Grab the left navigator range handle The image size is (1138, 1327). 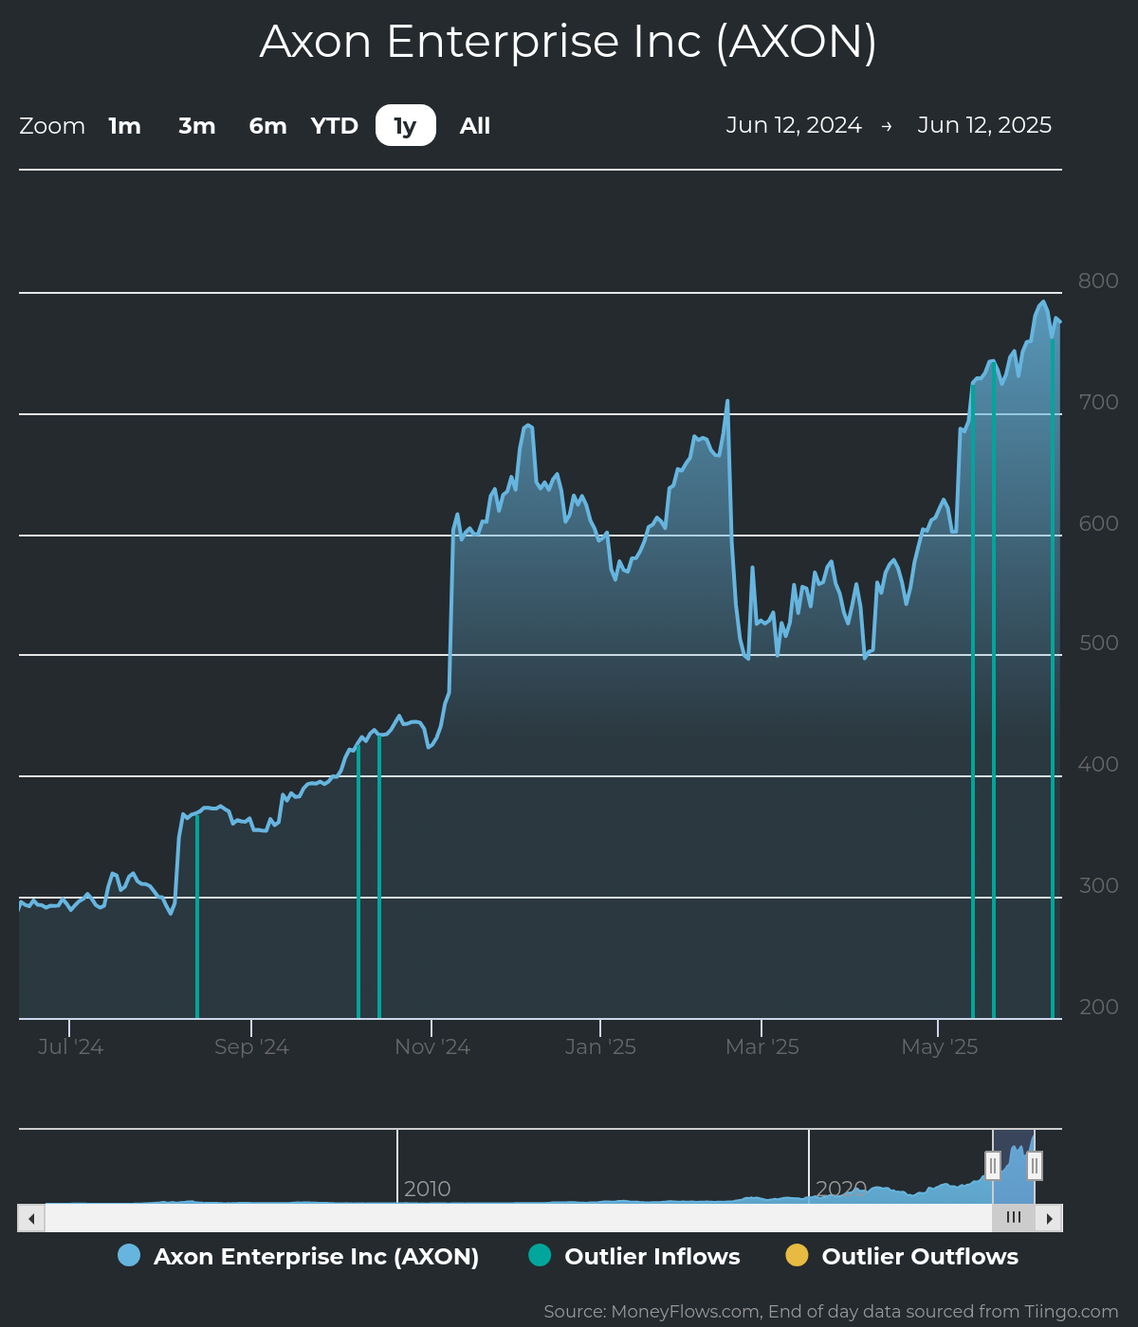pos(993,1165)
